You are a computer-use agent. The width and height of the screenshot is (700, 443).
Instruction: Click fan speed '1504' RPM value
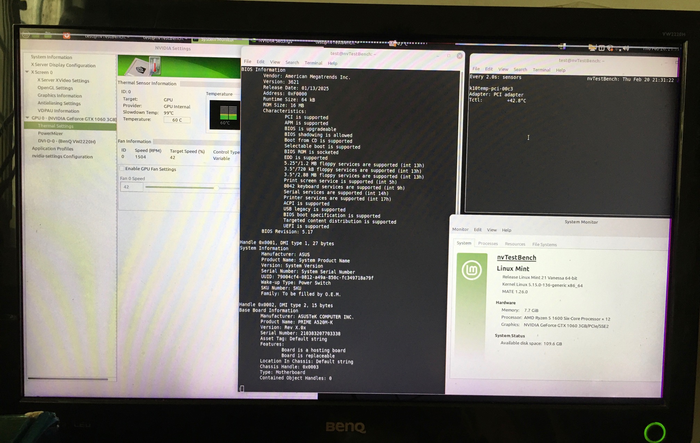pyautogui.click(x=140, y=157)
